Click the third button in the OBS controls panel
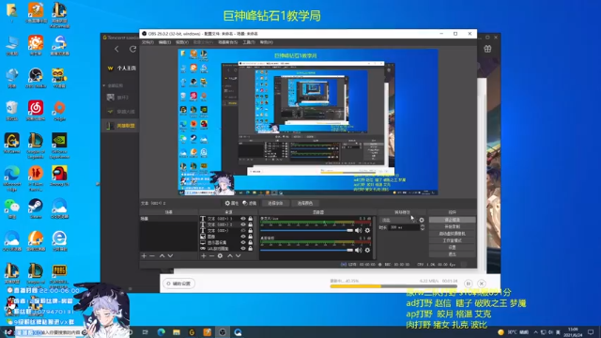Screen dimensions: 601x338 [453, 234]
